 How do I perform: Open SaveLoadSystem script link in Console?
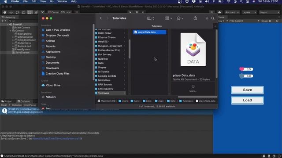tap(57, 139)
